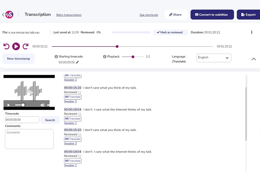Check Reviewed for second 00:00:18:04 segment
Viewport: 260px width, 173px height.
pyautogui.click(x=80, y=156)
